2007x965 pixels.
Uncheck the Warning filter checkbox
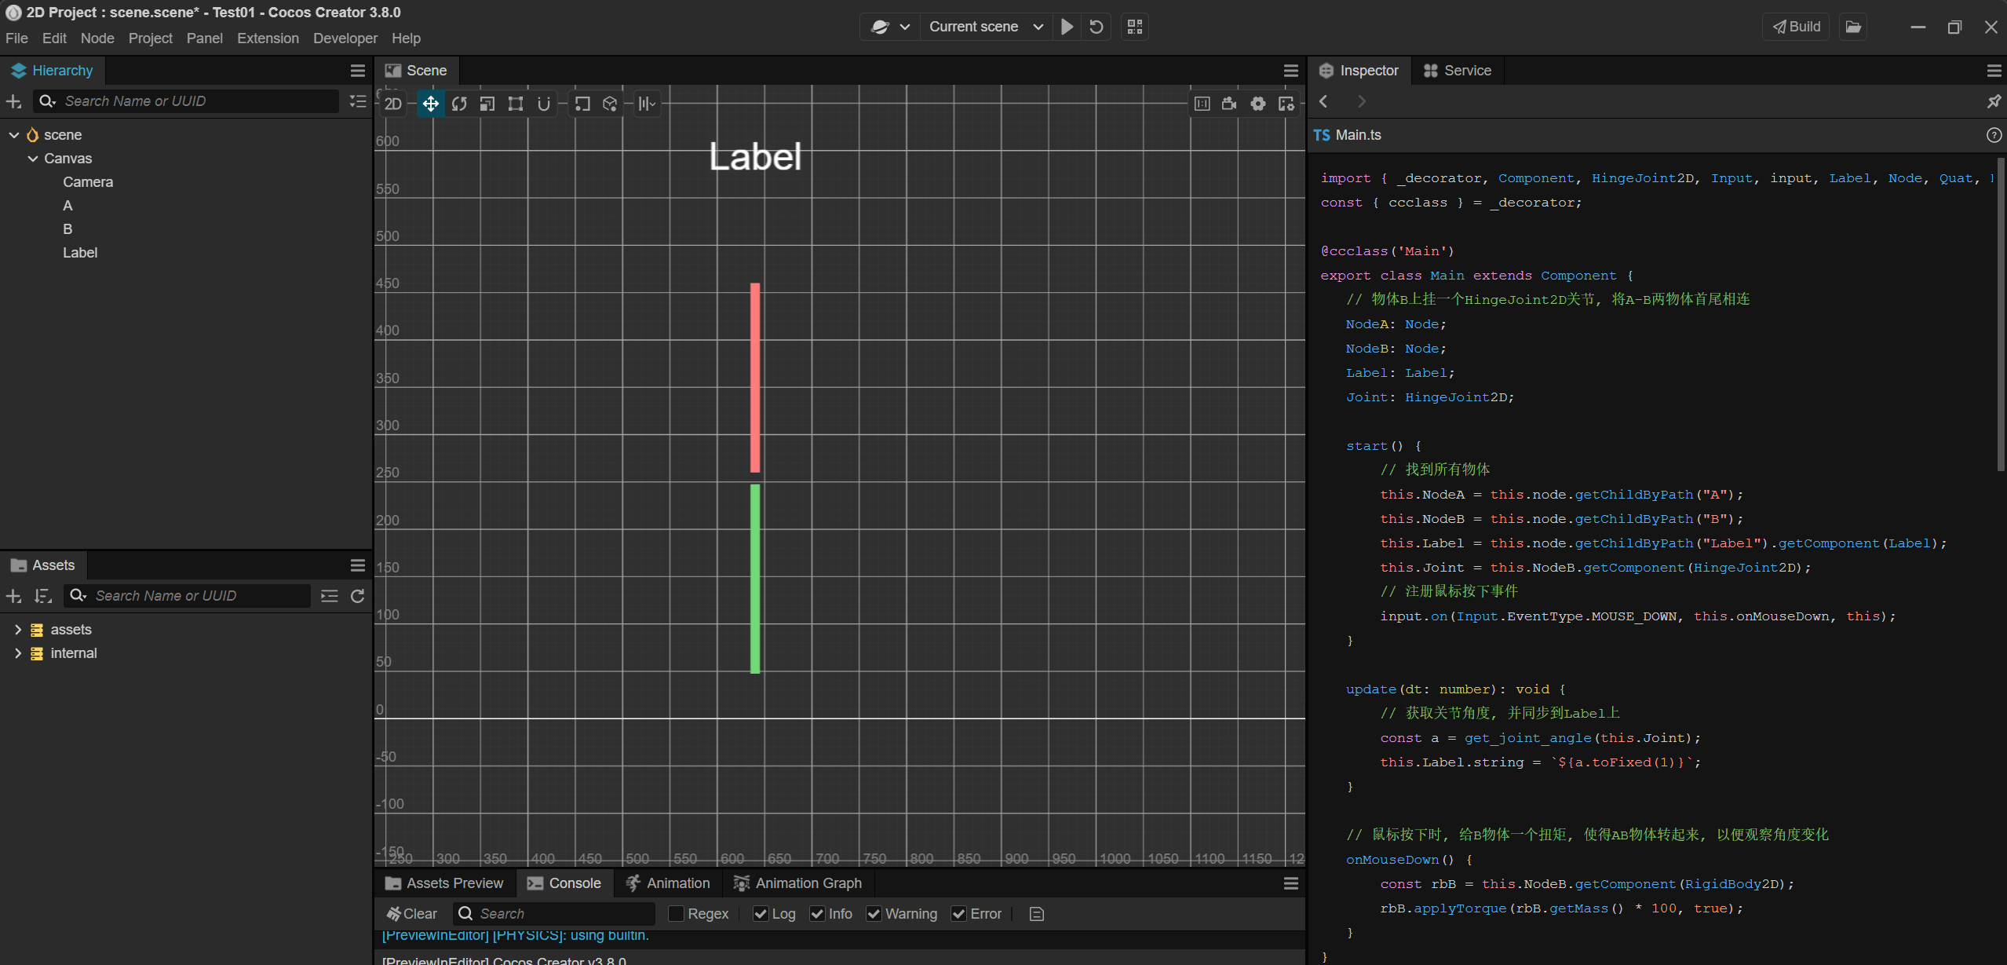tap(874, 914)
